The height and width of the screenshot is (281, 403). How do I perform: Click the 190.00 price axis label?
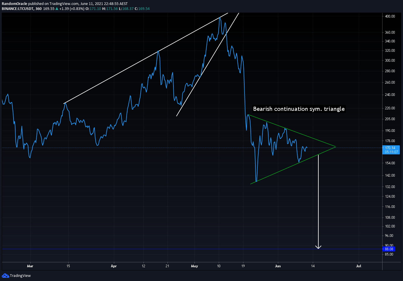pos(390,131)
